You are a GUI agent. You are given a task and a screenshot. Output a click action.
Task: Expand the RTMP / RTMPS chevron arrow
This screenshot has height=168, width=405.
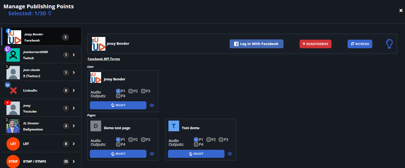[x=74, y=162]
